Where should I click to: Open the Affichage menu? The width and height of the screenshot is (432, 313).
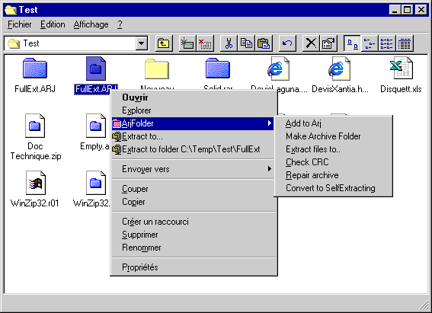click(x=91, y=24)
